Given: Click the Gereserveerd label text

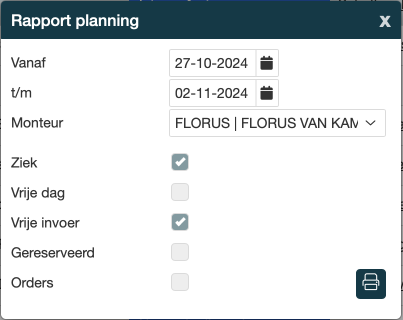Looking at the screenshot, I should click(x=52, y=252).
